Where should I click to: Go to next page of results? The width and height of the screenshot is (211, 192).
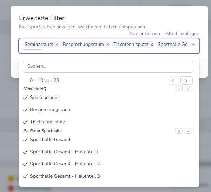pyautogui.click(x=186, y=81)
